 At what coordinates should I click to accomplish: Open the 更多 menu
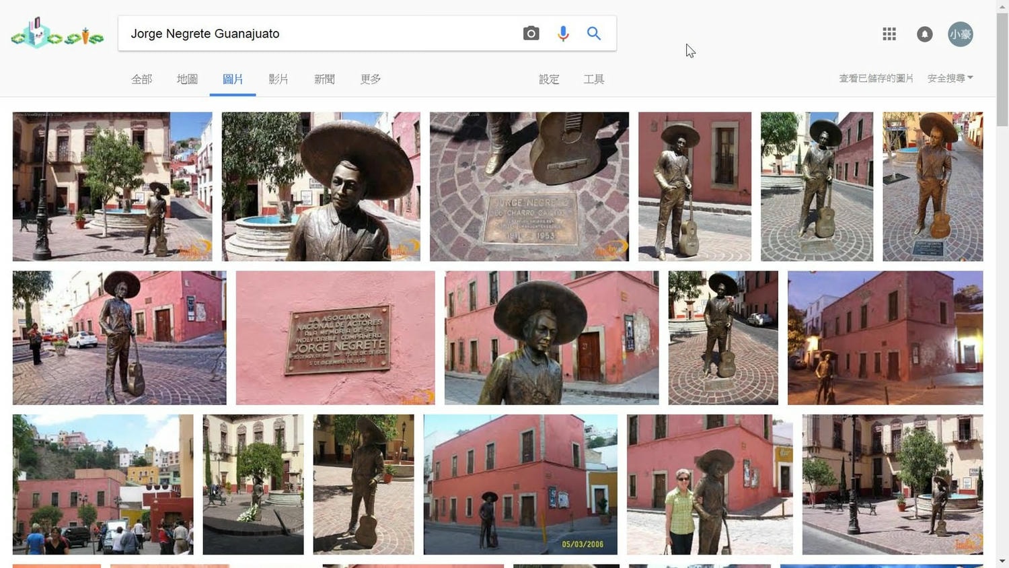click(x=370, y=79)
